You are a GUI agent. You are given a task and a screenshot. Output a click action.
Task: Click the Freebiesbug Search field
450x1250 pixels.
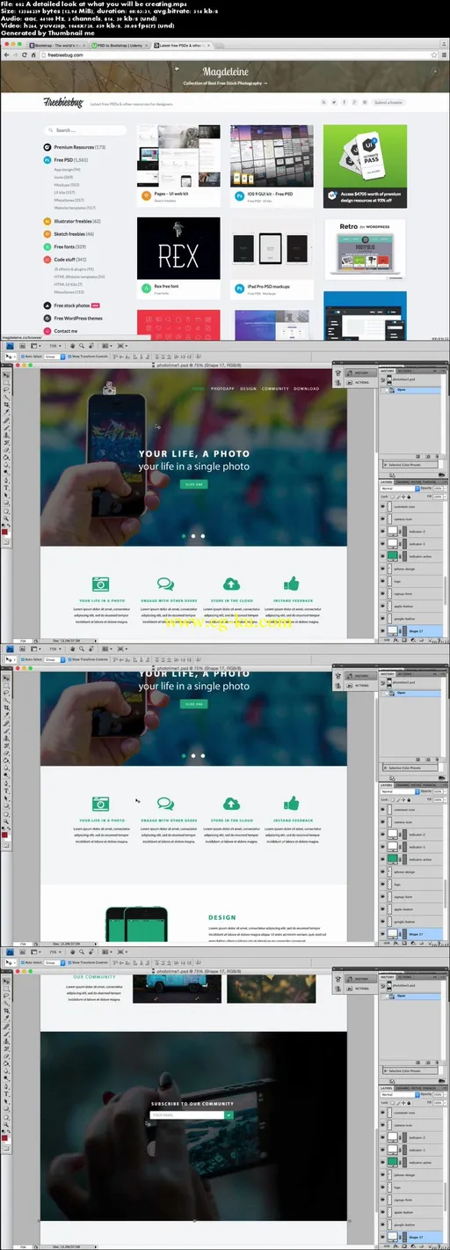click(x=84, y=129)
